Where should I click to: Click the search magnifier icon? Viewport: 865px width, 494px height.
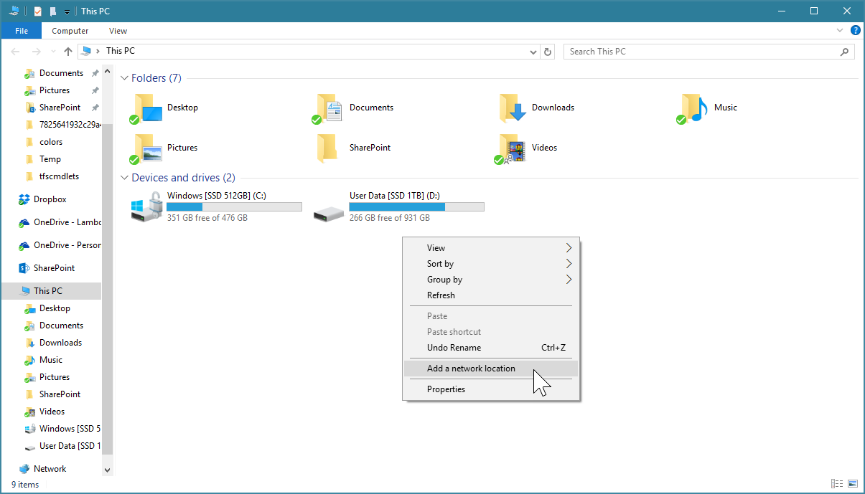pos(845,52)
